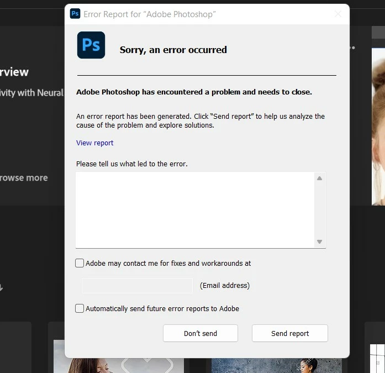Click the text box scroll-down arrow
Screen dimensions: 385x373
coord(319,241)
